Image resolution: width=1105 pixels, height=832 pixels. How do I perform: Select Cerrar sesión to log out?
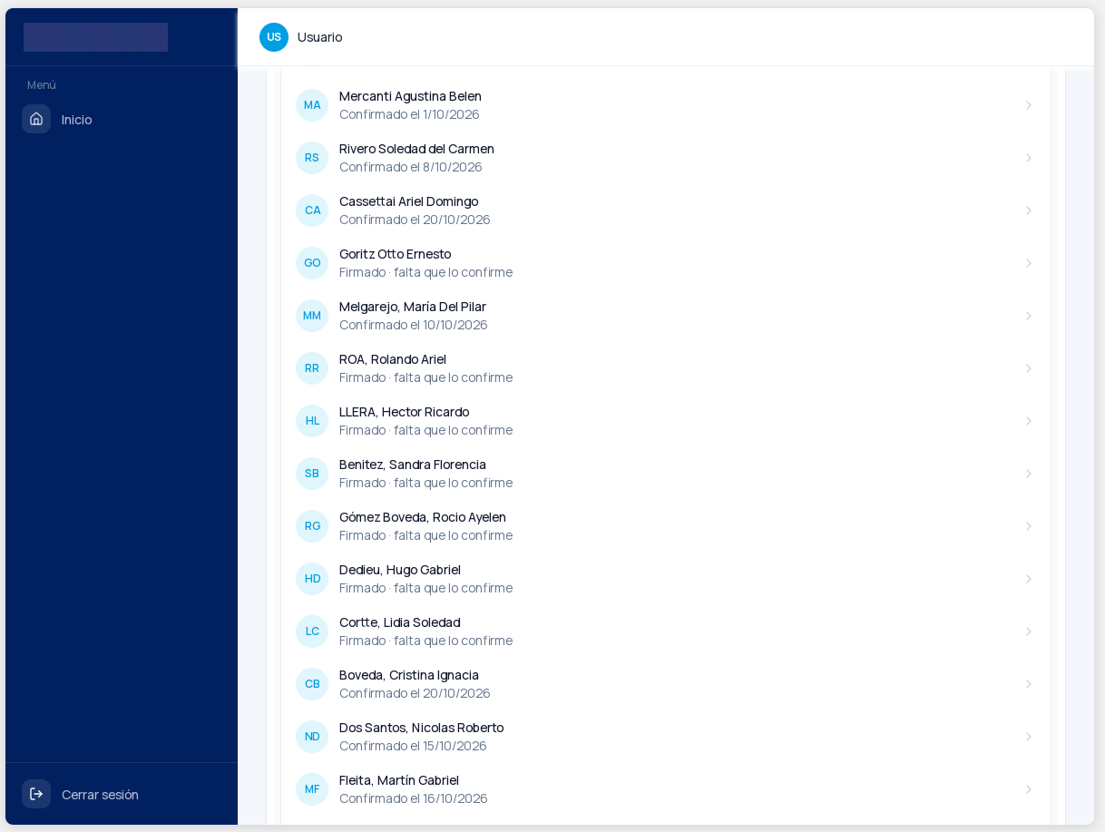tap(100, 795)
